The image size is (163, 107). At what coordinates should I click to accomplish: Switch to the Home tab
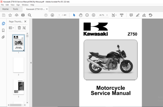5,9
